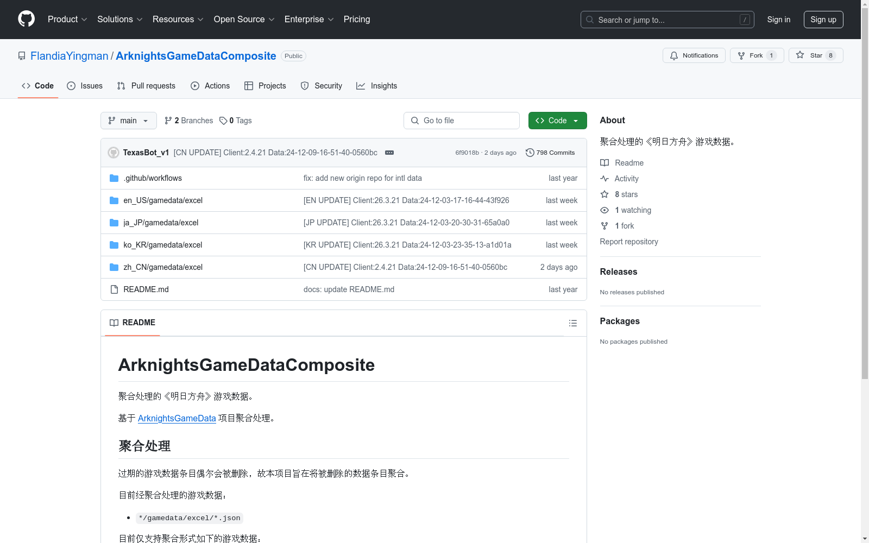Viewport: 869px width, 543px height.
Task: Select the Code repository tab
Action: click(38, 86)
